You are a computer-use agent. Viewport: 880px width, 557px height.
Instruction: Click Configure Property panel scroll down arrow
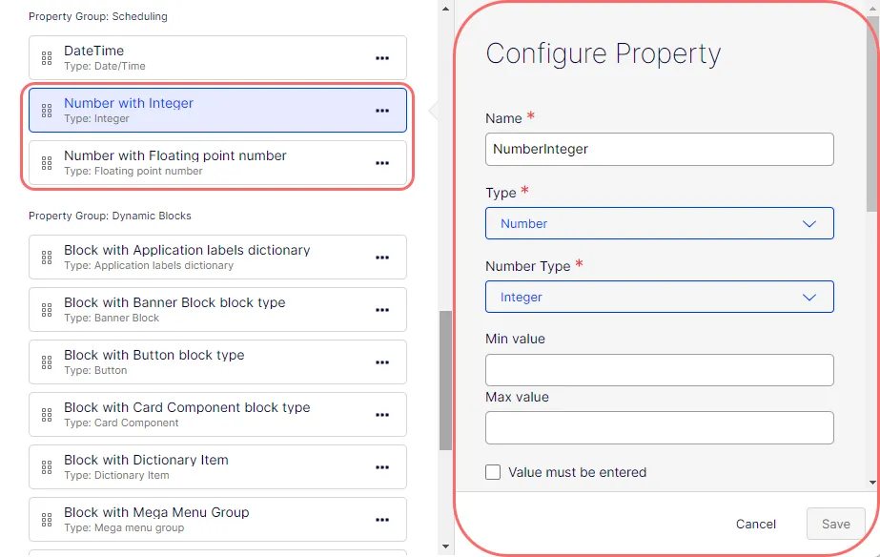[x=872, y=483]
